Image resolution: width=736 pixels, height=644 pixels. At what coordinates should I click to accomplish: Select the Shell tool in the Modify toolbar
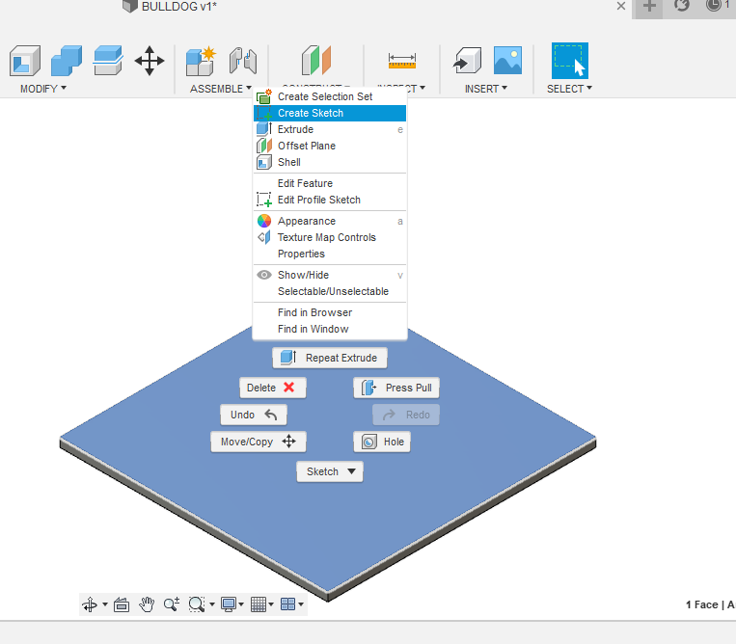tap(25, 61)
